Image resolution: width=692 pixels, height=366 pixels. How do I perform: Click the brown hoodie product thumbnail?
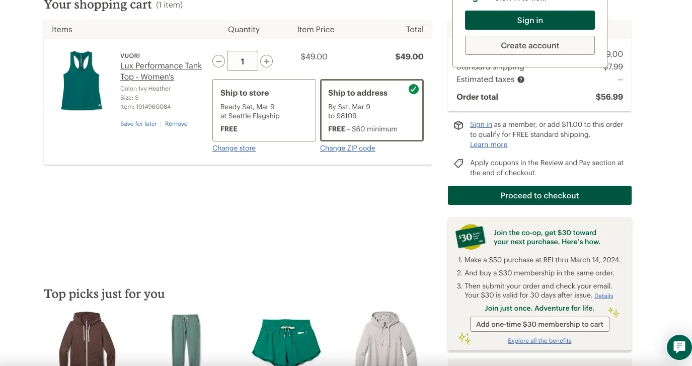[88, 338]
